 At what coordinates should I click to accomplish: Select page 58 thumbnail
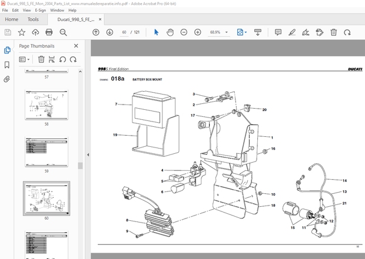point(47,105)
